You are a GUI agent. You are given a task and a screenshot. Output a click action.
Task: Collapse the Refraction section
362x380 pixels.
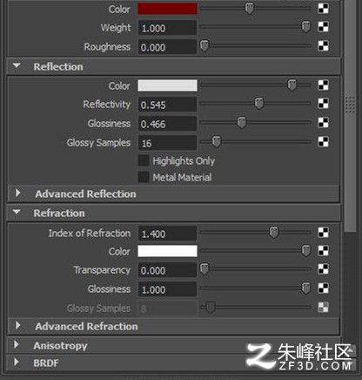tap(17, 213)
